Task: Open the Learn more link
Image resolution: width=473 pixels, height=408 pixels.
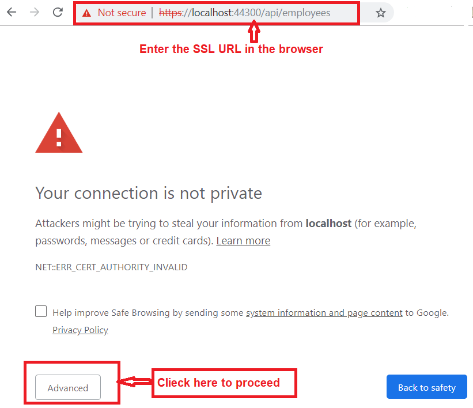Action: tap(243, 241)
